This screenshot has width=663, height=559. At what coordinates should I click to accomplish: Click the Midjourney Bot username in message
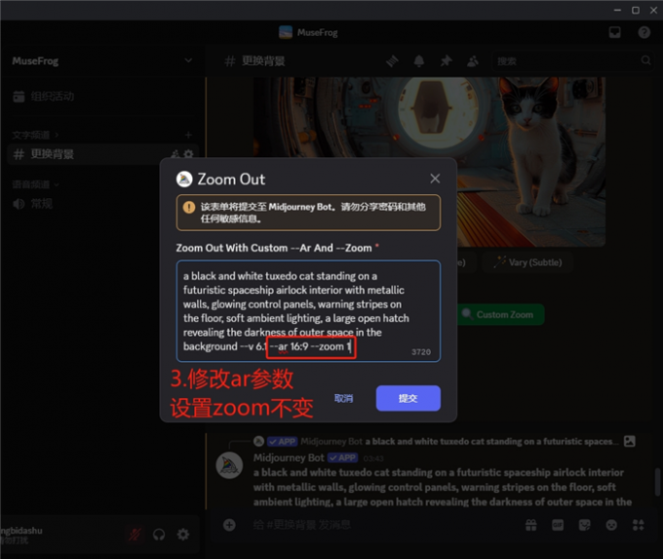pyautogui.click(x=289, y=458)
